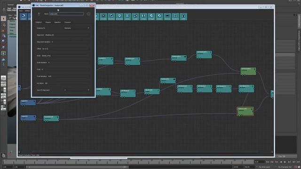Screen dimensions: 301x169
Task: Click the round button beside Name field
Action: click(88, 14)
